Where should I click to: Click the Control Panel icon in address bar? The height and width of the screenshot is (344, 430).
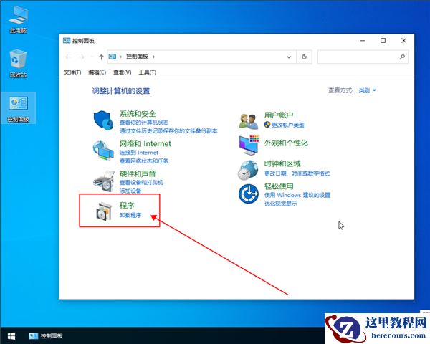click(113, 57)
